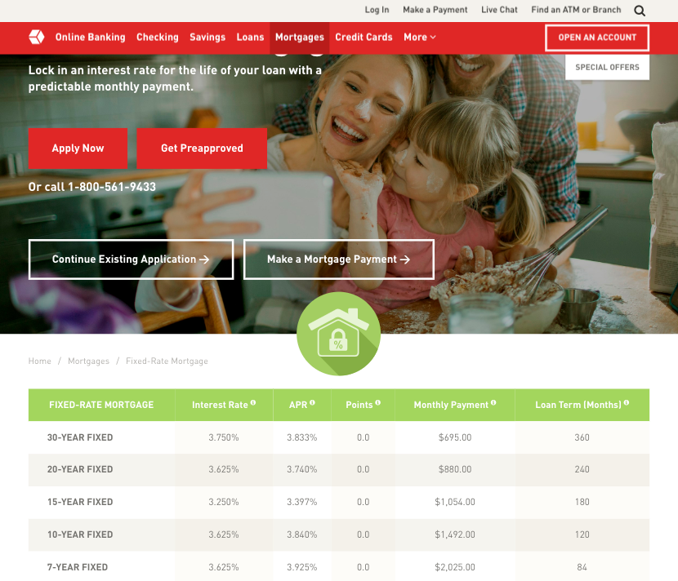678x581 pixels.
Task: Click the Log In link
Action: click(377, 10)
